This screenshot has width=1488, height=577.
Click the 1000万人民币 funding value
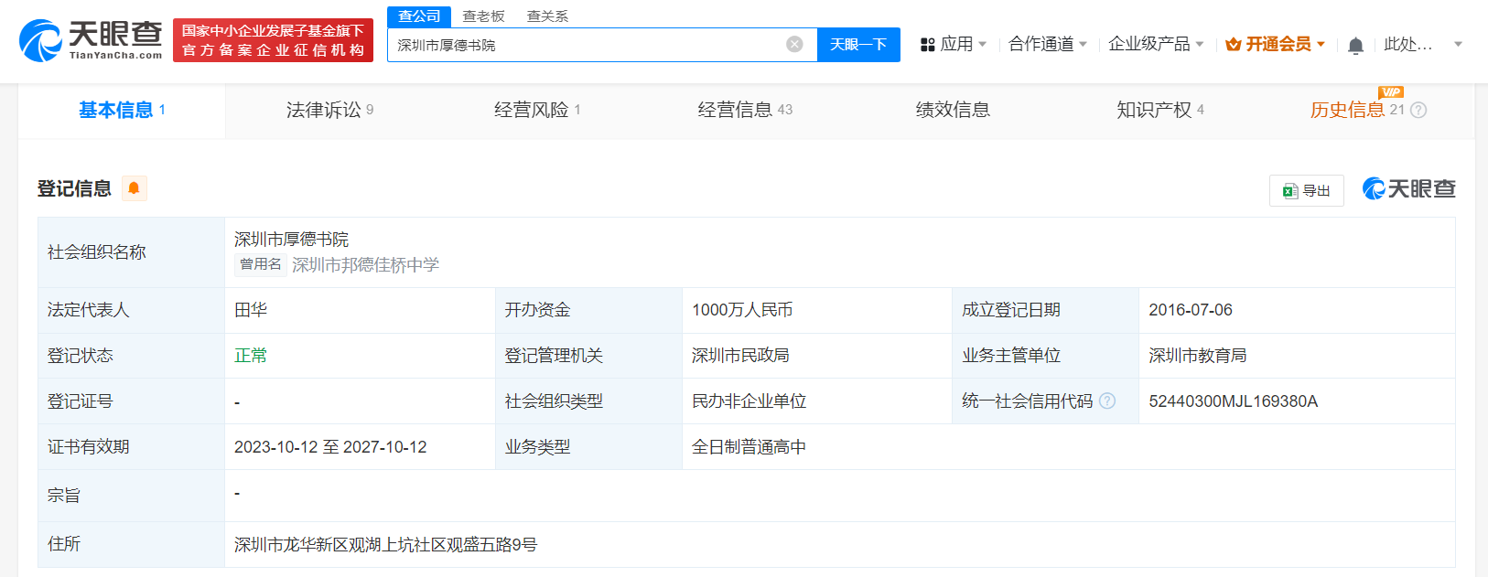pos(742,310)
